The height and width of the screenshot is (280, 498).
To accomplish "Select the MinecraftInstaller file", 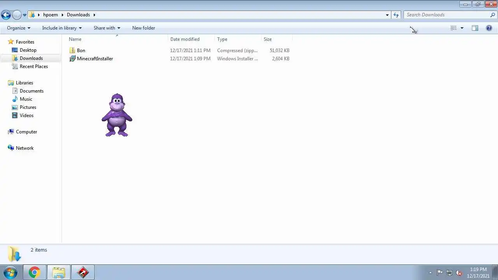I will [x=95, y=59].
